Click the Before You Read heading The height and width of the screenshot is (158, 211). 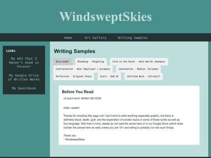78,92
